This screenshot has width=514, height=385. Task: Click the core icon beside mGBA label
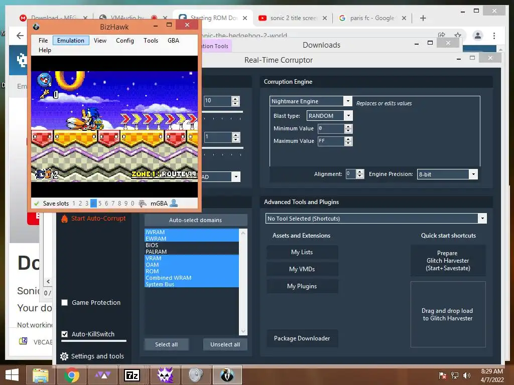click(142, 204)
